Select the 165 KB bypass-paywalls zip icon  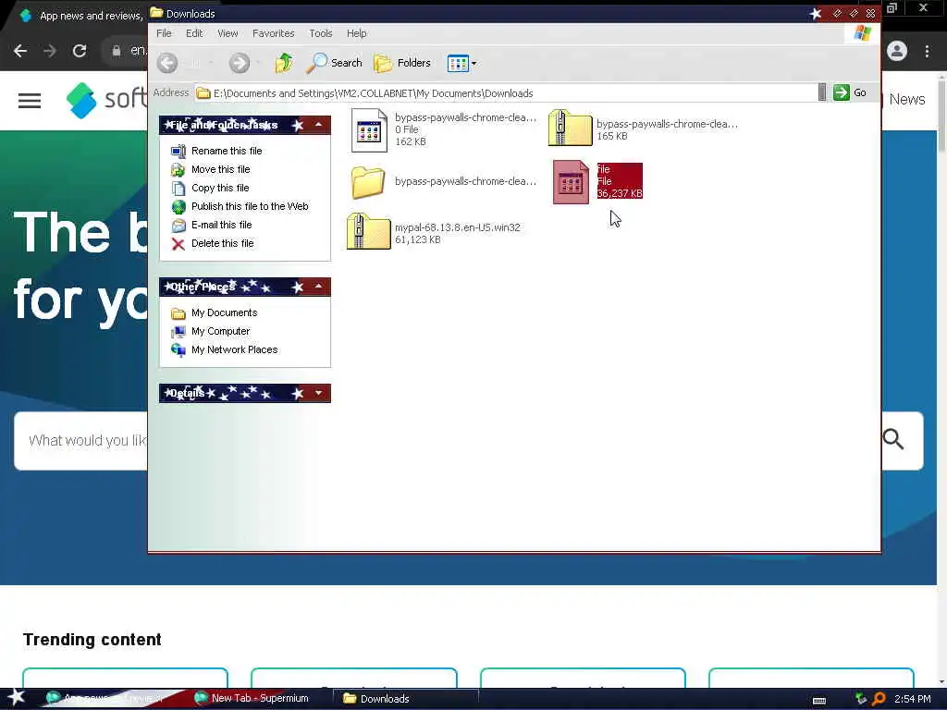(570, 128)
